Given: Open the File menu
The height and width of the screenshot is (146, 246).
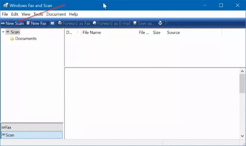Looking at the screenshot, I should [5, 14].
